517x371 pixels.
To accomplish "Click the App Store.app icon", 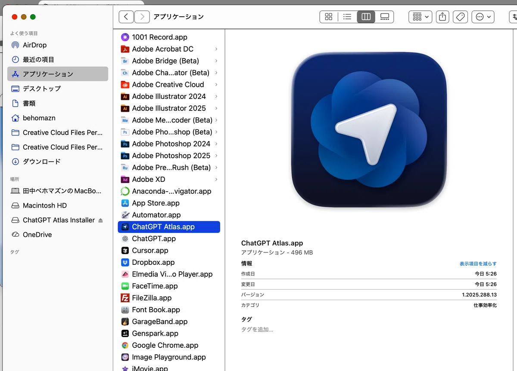I will coord(125,203).
